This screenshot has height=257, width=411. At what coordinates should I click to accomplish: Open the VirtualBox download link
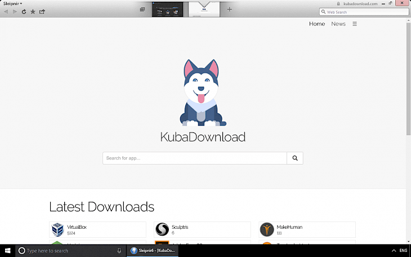pos(77,227)
